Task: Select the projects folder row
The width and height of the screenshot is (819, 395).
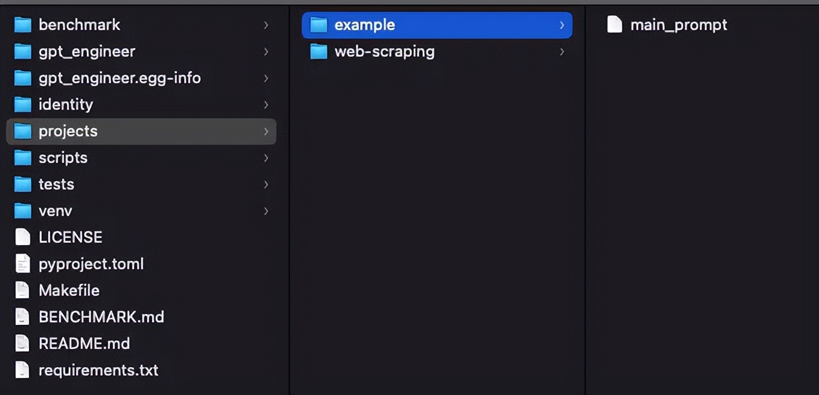Action: pyautogui.click(x=141, y=131)
